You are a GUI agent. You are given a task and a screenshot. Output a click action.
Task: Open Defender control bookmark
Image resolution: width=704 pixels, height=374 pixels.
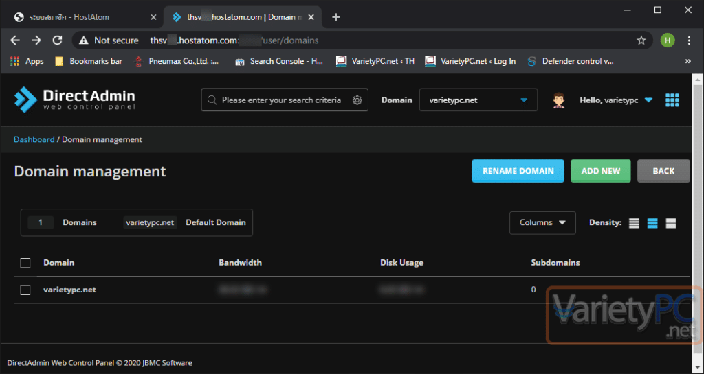[x=570, y=61]
